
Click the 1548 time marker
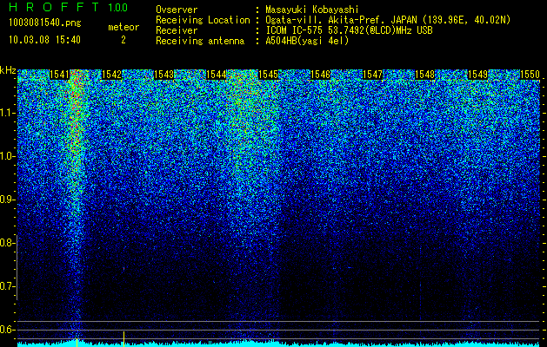pyautogui.click(x=425, y=74)
